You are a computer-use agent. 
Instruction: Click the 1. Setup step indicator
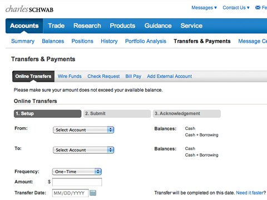[47, 114]
